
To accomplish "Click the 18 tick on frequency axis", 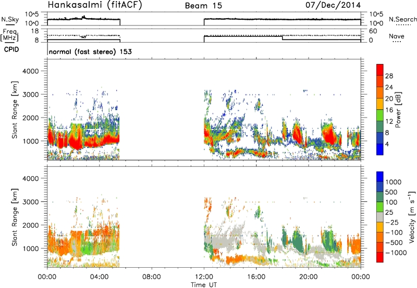I will pos(35,31).
